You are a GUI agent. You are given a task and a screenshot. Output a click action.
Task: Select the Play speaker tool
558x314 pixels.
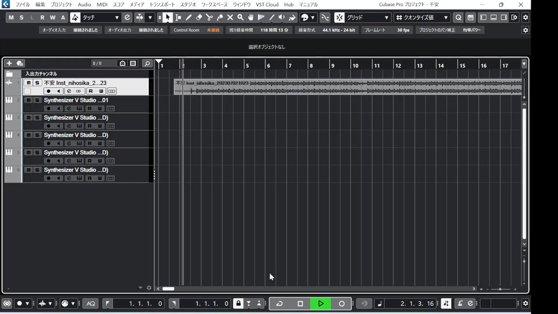(x=281, y=17)
